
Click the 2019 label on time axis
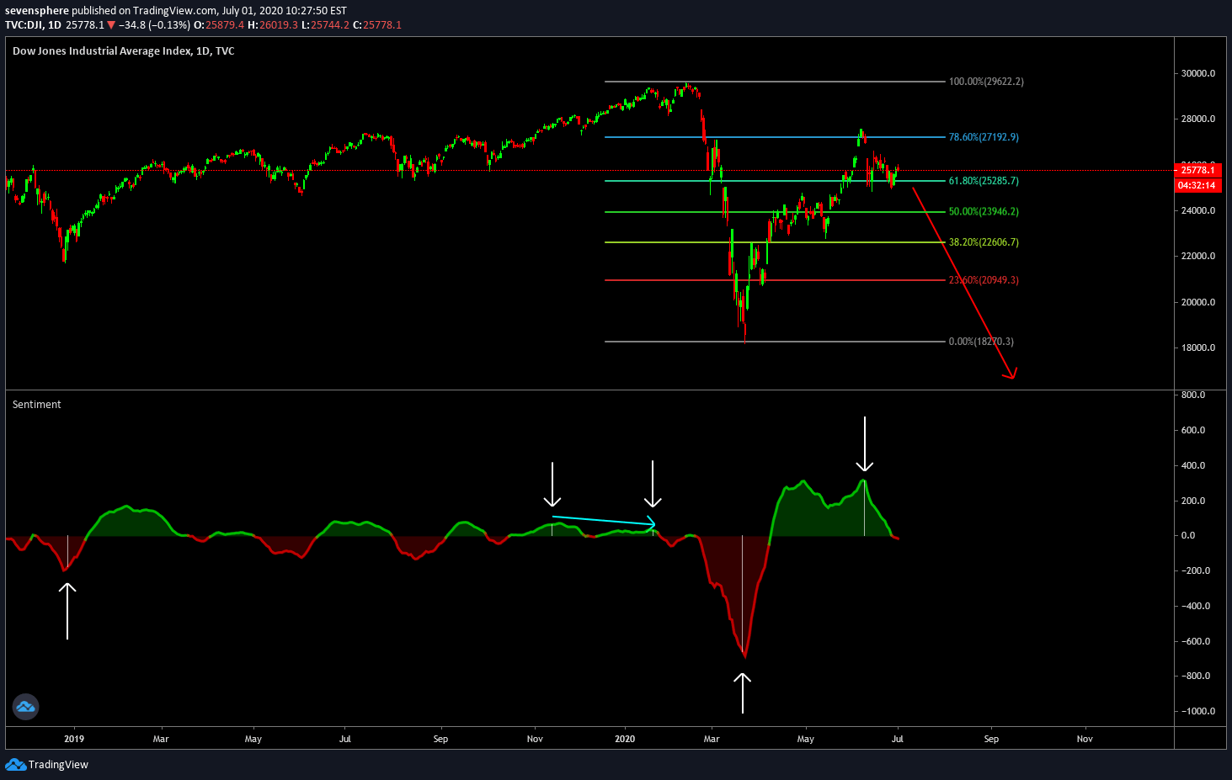click(x=74, y=739)
